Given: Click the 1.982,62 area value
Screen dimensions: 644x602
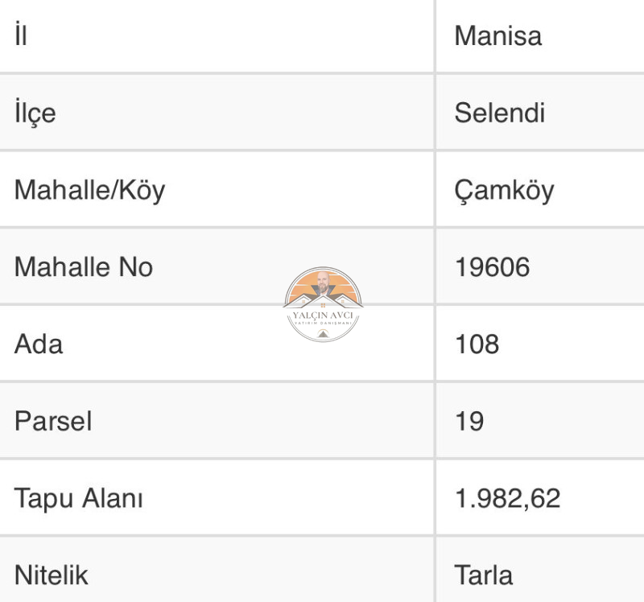Looking at the screenshot, I should [x=508, y=498].
